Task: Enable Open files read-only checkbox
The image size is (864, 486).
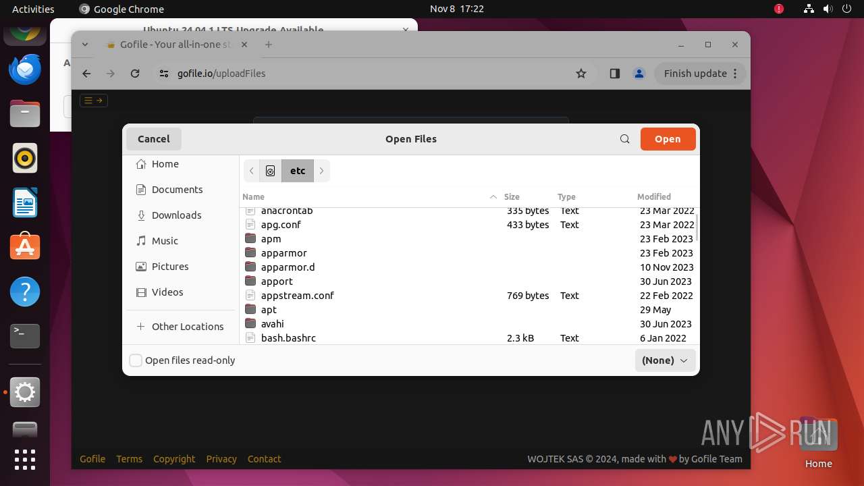Action: point(136,360)
